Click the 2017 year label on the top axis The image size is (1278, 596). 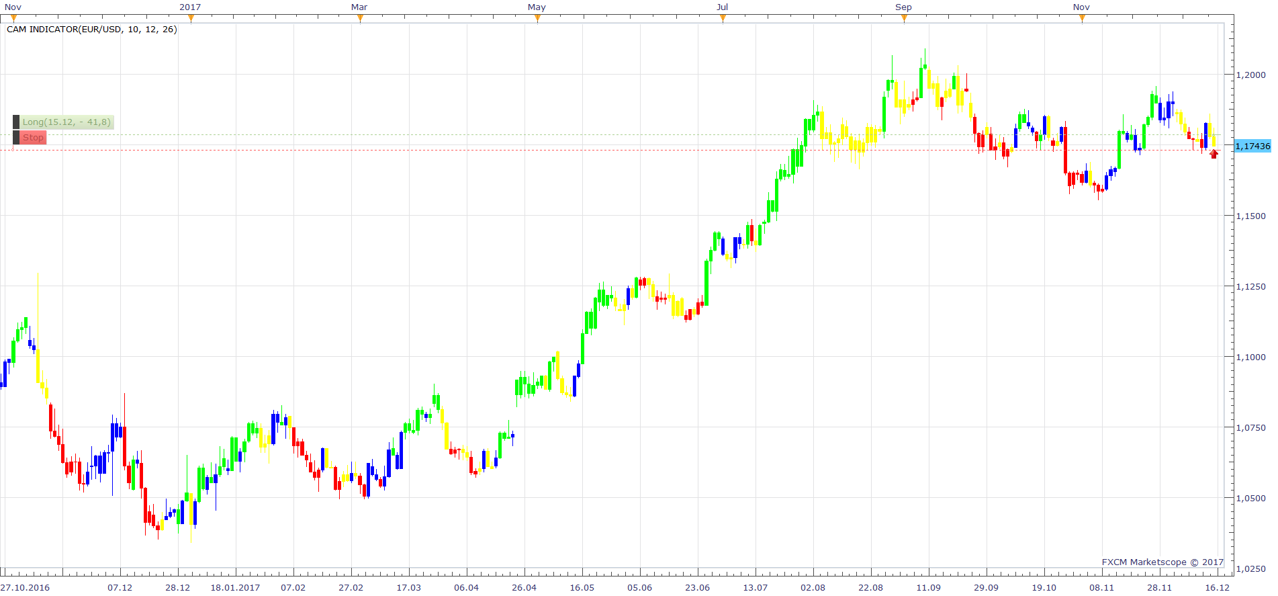click(x=190, y=7)
